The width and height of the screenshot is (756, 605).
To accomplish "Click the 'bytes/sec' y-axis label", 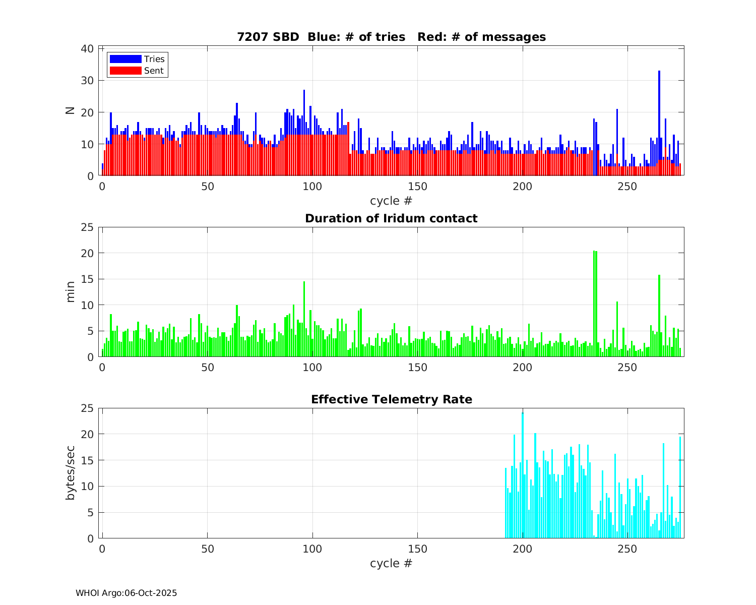I will pyautogui.click(x=70, y=473).
